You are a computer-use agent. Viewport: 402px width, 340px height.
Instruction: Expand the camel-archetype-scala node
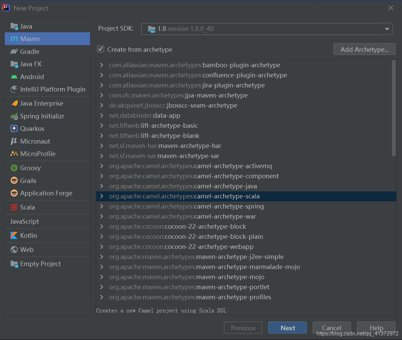[102, 196]
